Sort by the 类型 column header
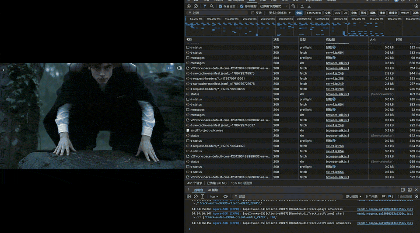 (x=311, y=40)
